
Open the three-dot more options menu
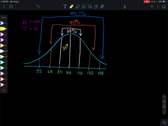pos(158,7)
